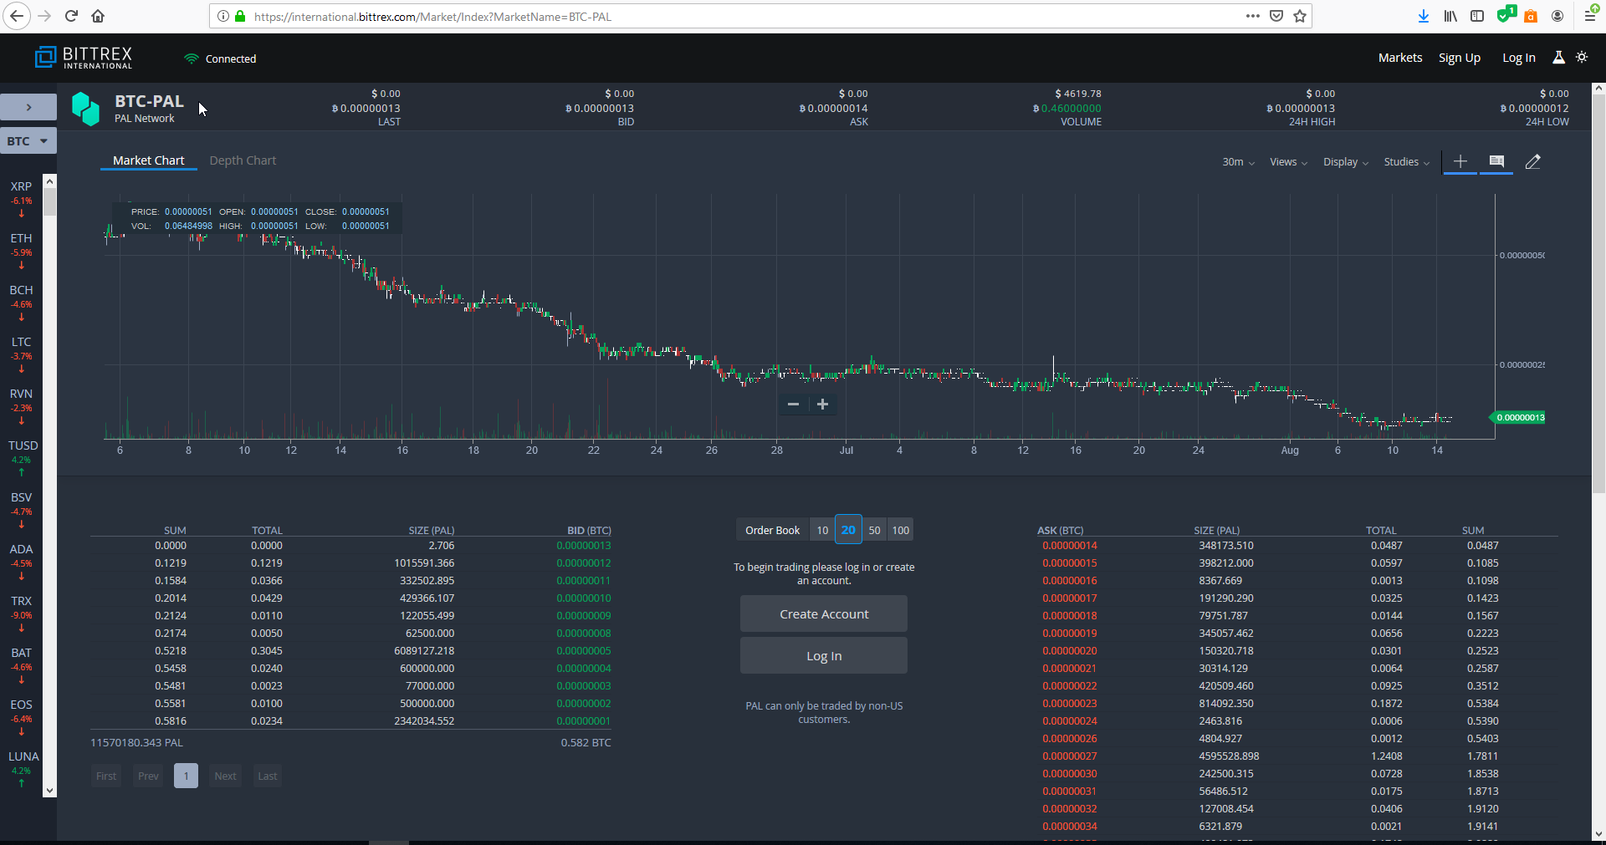Toggle crosshair tool in chart toolbar
Screen dimensions: 1606x845
pos(1460,161)
